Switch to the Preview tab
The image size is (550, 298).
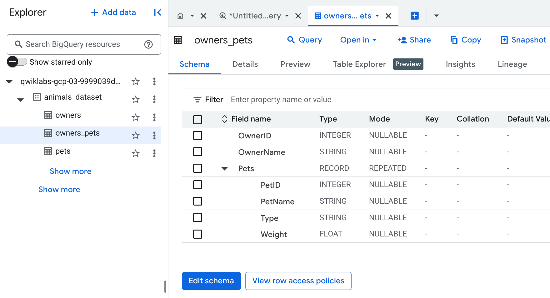tap(295, 64)
